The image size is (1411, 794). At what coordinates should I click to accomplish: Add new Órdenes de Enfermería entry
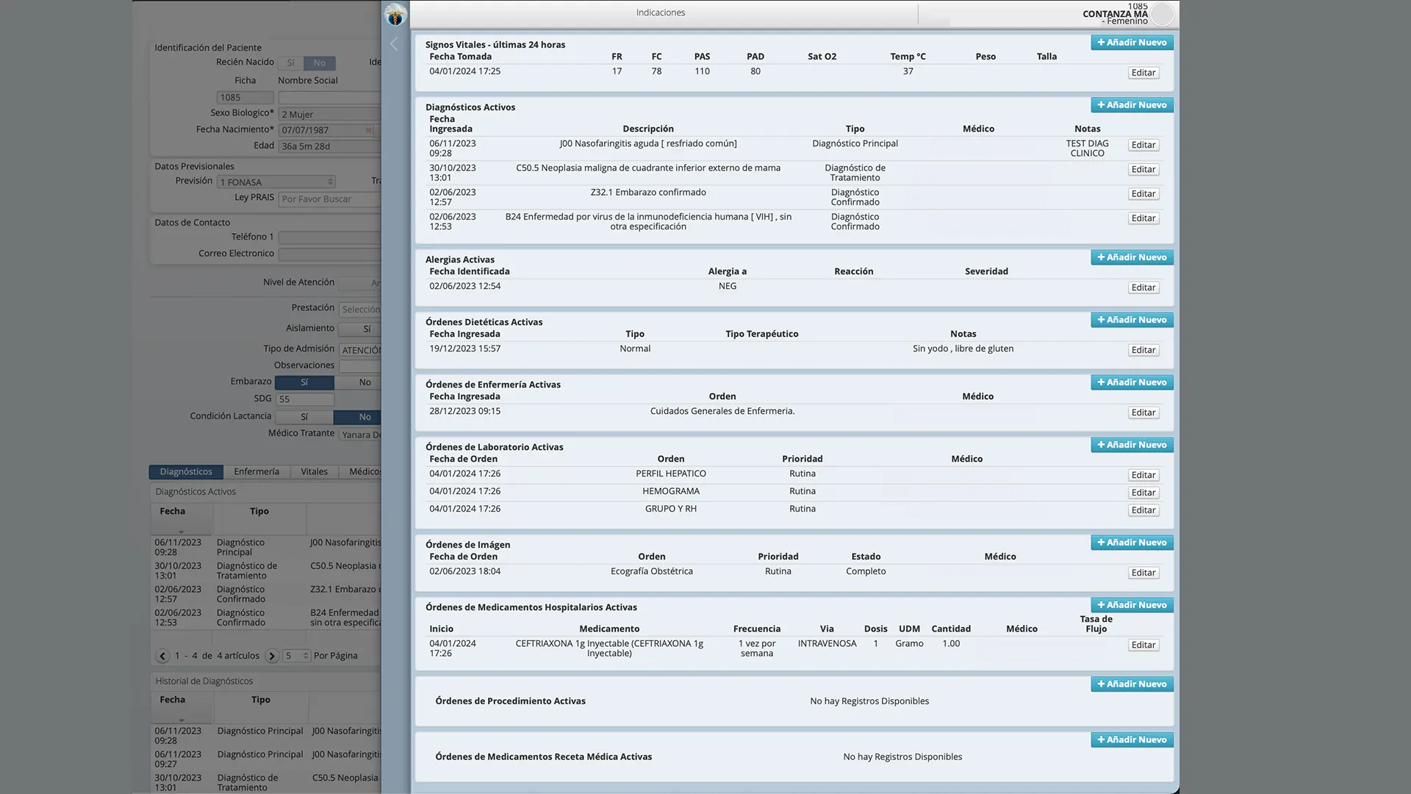(x=1132, y=382)
